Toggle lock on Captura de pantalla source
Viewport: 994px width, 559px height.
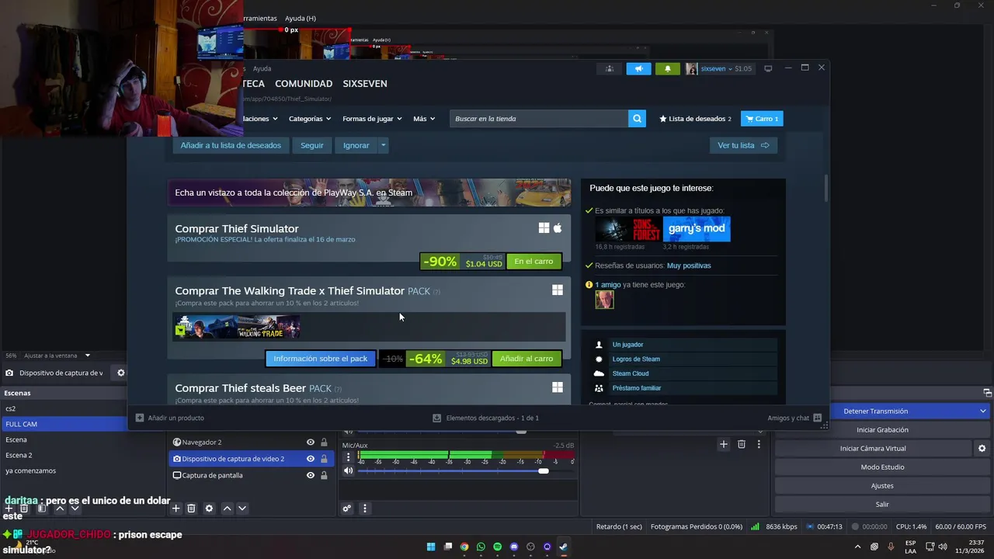(324, 475)
